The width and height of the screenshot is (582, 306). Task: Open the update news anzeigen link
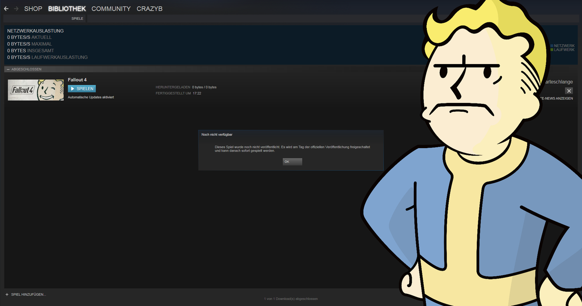553,98
